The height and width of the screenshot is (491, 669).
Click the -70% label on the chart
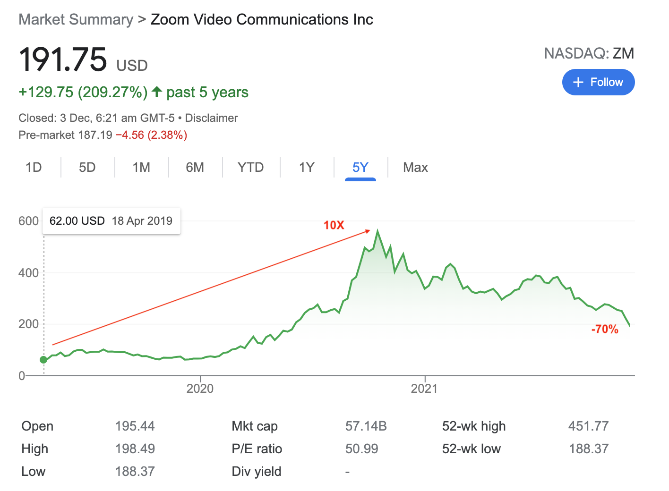pyautogui.click(x=605, y=330)
